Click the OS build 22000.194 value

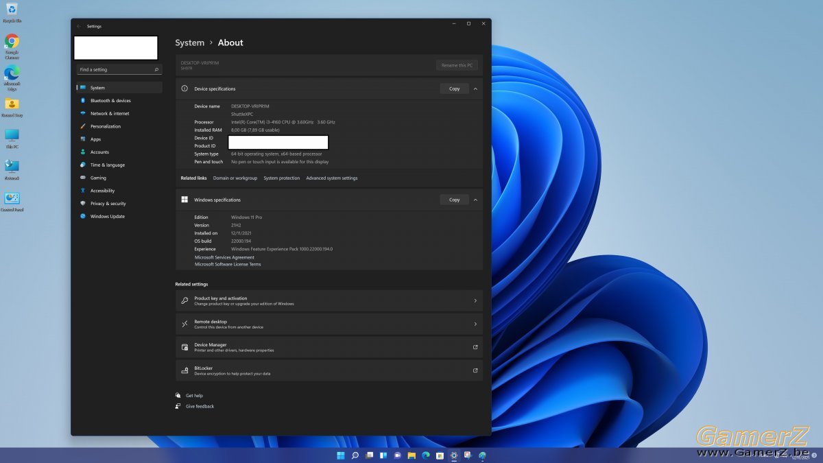pyautogui.click(x=241, y=241)
